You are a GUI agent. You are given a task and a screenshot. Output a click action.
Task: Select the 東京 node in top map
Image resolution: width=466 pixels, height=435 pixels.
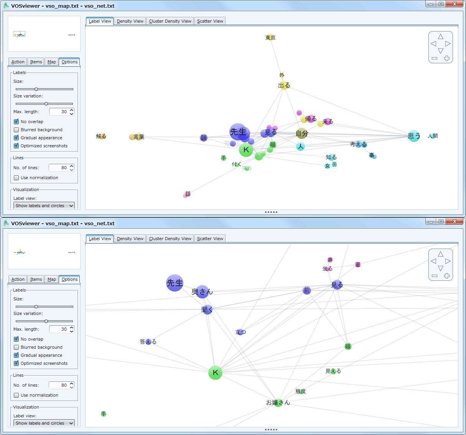(270, 37)
